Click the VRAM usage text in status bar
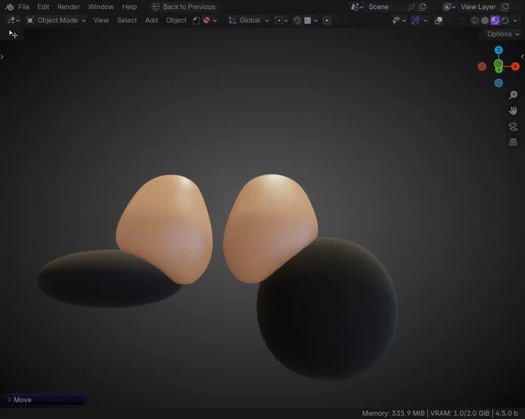This screenshot has width=525, height=419. (460, 413)
